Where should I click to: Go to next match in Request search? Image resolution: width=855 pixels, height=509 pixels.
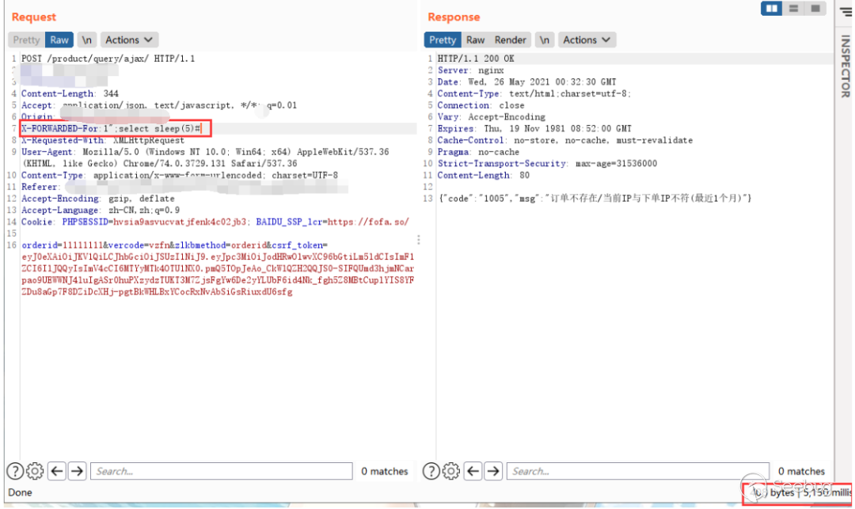click(77, 471)
